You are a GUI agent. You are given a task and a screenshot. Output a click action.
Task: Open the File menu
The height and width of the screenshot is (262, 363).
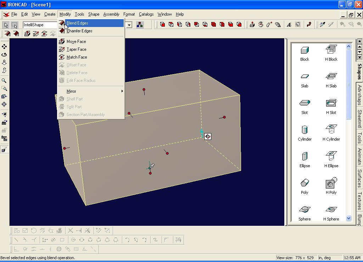click(14, 14)
